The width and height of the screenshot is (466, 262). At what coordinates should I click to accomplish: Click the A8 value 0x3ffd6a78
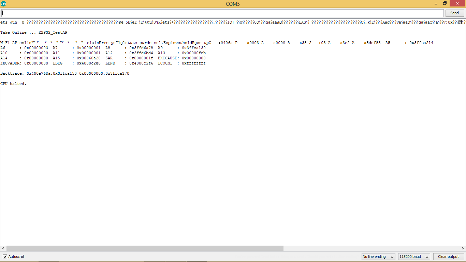click(x=141, y=48)
